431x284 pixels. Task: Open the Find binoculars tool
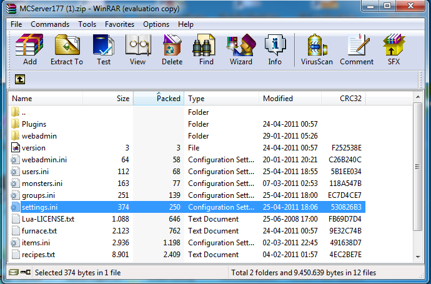(206, 49)
